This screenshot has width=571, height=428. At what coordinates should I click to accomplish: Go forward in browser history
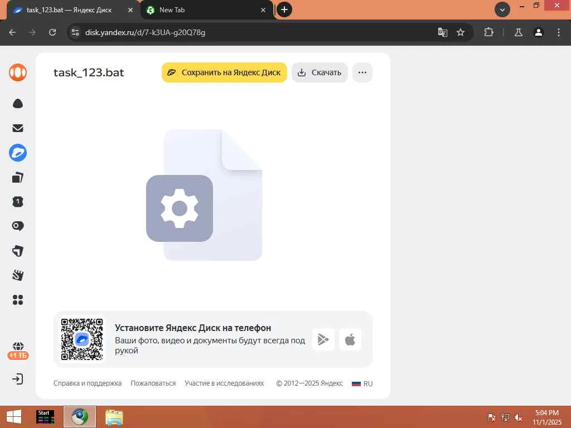pyautogui.click(x=32, y=32)
